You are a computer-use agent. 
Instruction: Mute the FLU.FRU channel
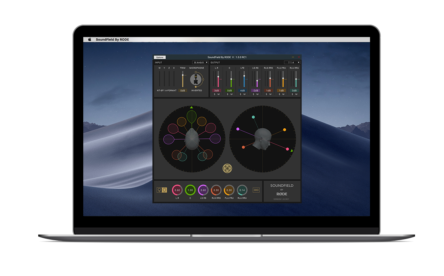coord(283,95)
